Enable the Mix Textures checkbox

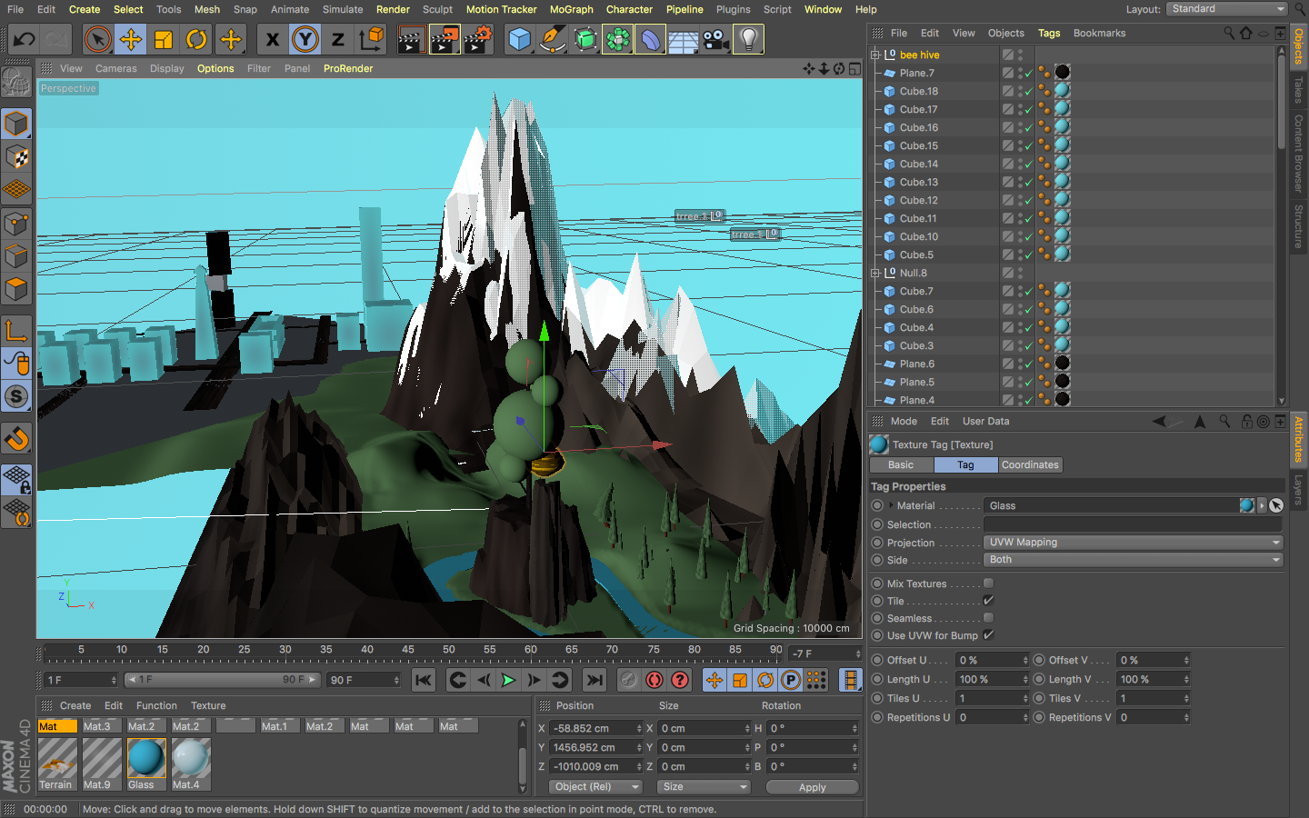click(x=988, y=584)
